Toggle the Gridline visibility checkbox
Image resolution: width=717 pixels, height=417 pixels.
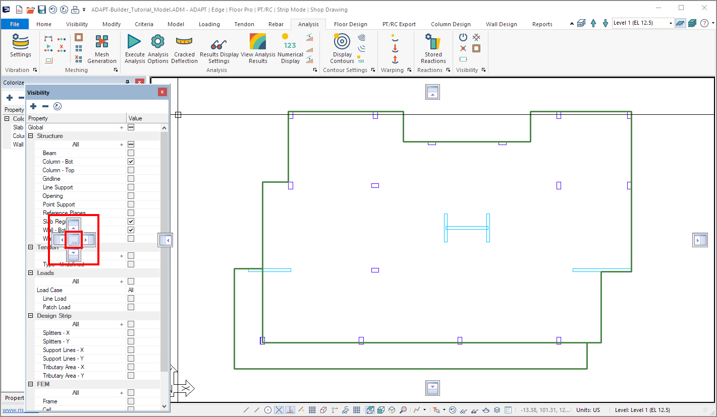pos(131,179)
